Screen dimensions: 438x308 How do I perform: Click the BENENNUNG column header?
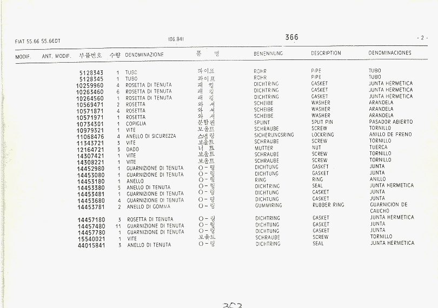tap(268, 54)
